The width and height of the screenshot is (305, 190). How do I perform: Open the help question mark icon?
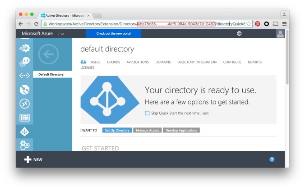[x=272, y=159]
